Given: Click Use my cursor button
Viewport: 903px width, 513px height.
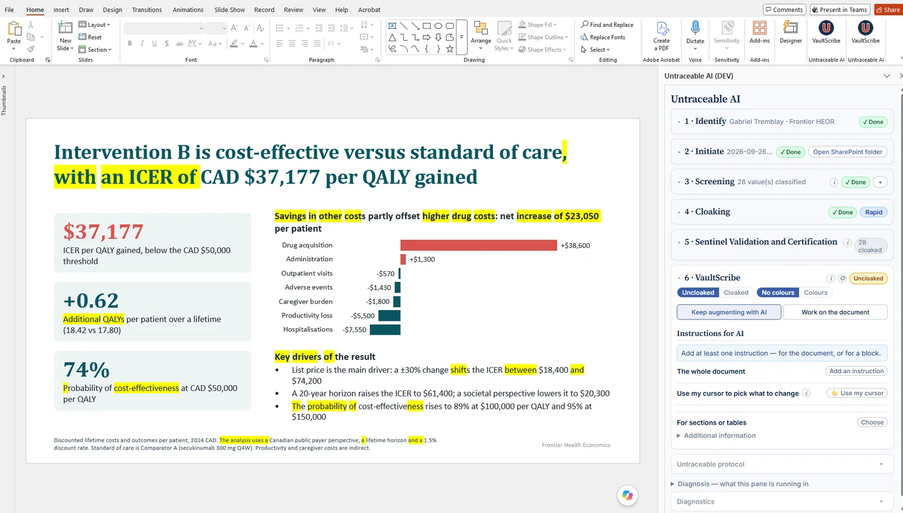Looking at the screenshot, I should [x=856, y=393].
